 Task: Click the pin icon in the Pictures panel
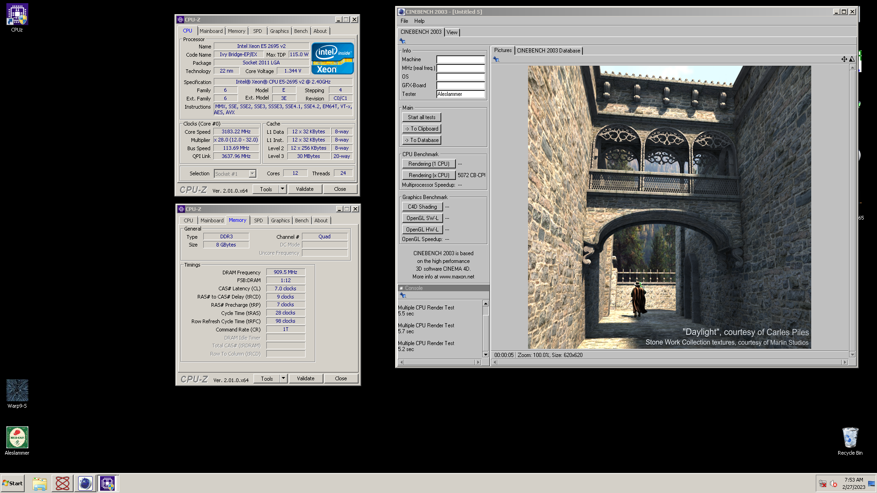coord(496,59)
